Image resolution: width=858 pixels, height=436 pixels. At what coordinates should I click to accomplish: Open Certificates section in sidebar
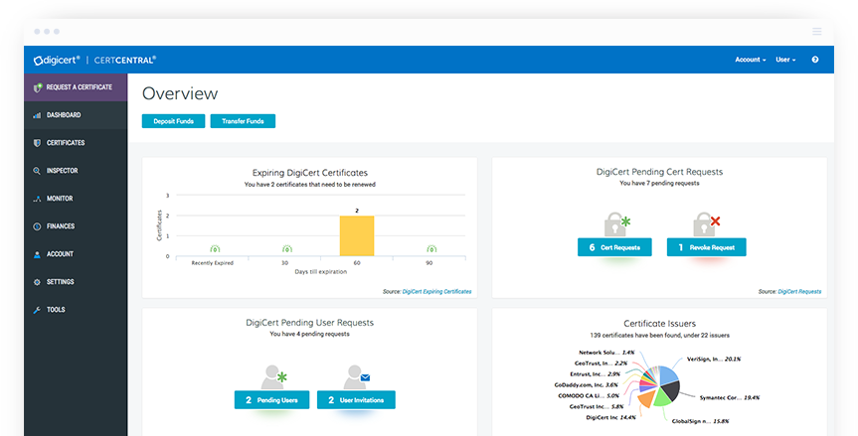point(76,143)
